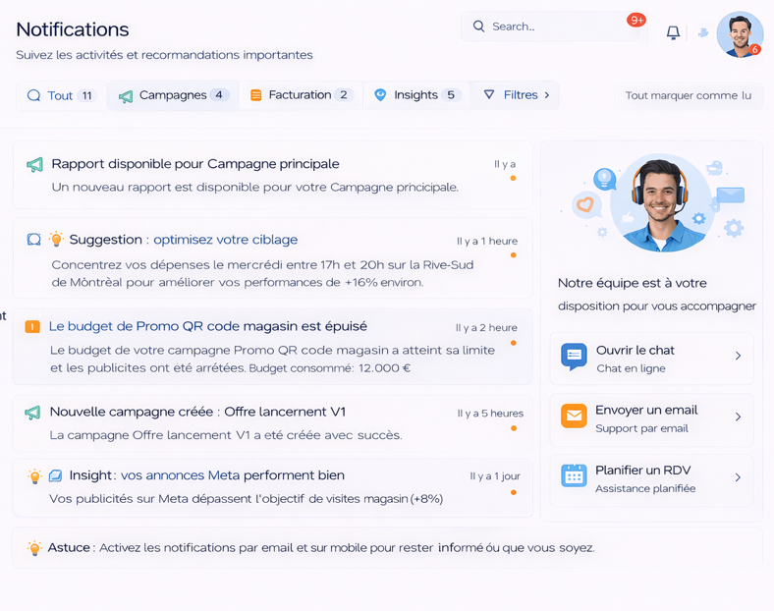
Task: Switch to the Campagnes tab
Action: click(173, 95)
